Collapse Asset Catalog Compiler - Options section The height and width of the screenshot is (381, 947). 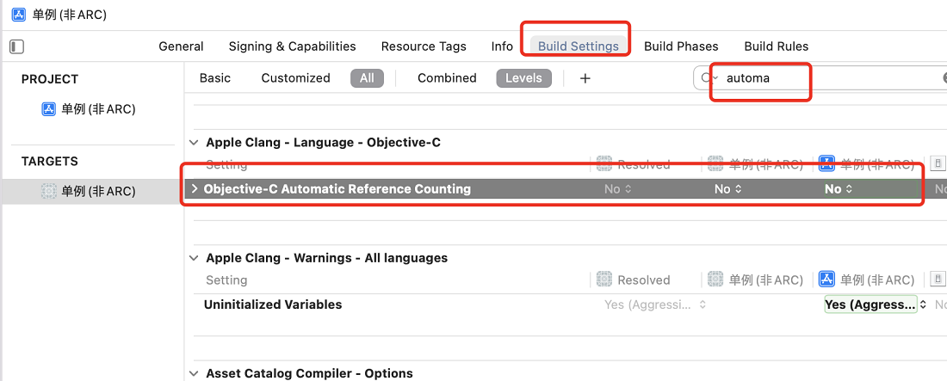(x=194, y=373)
